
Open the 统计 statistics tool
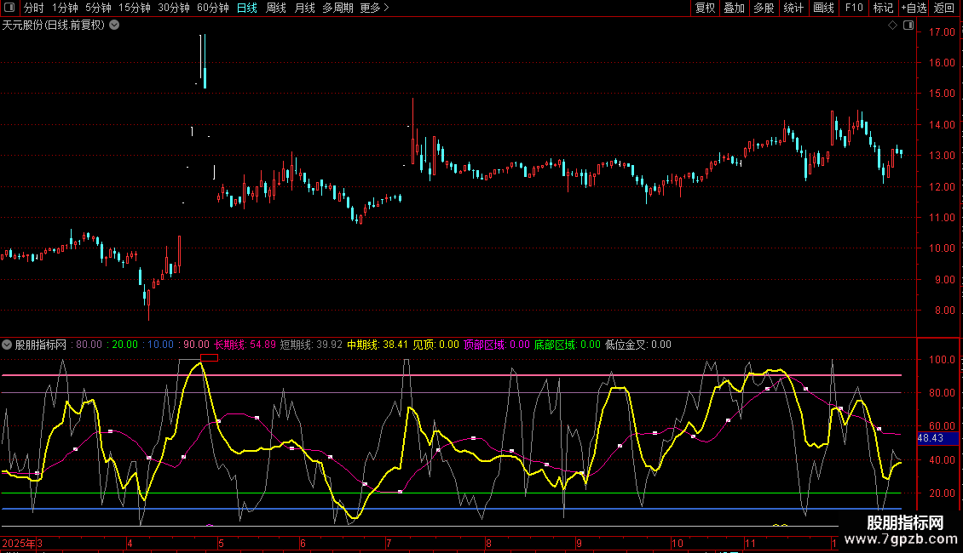[x=793, y=8]
